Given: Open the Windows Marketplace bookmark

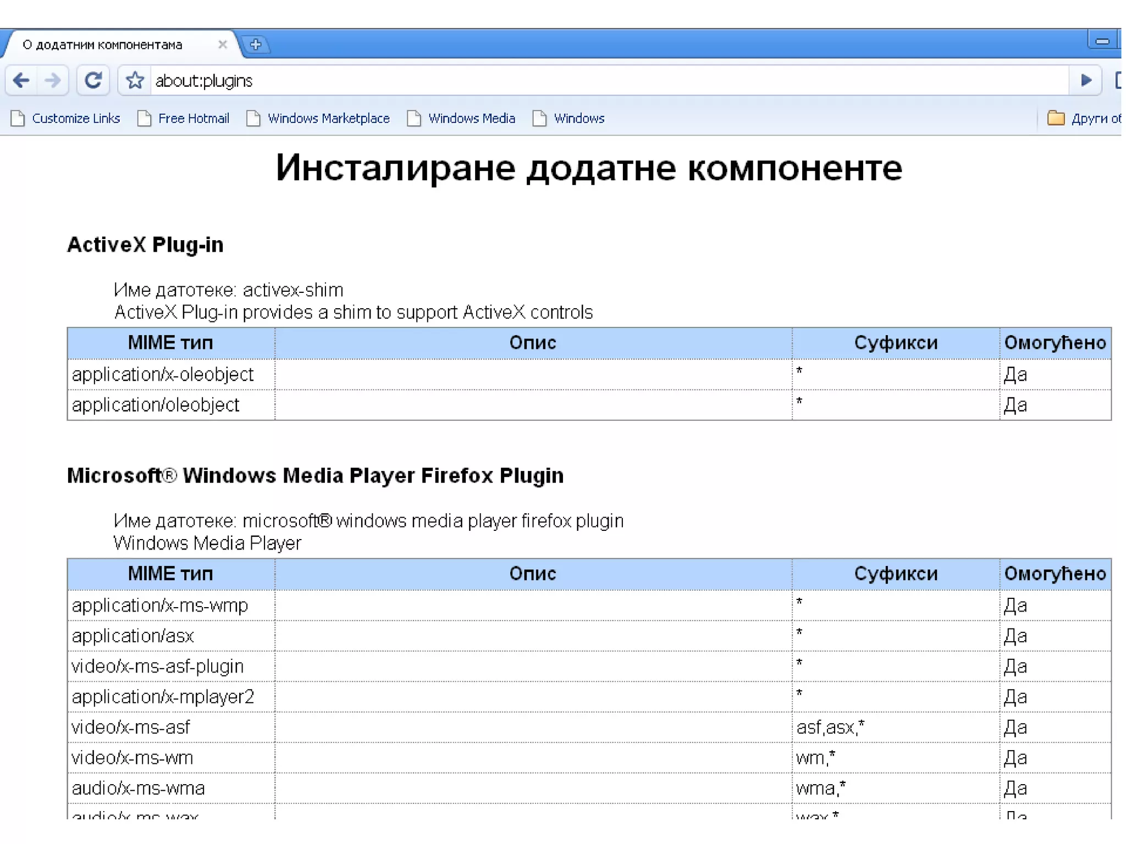Looking at the screenshot, I should pyautogui.click(x=328, y=118).
